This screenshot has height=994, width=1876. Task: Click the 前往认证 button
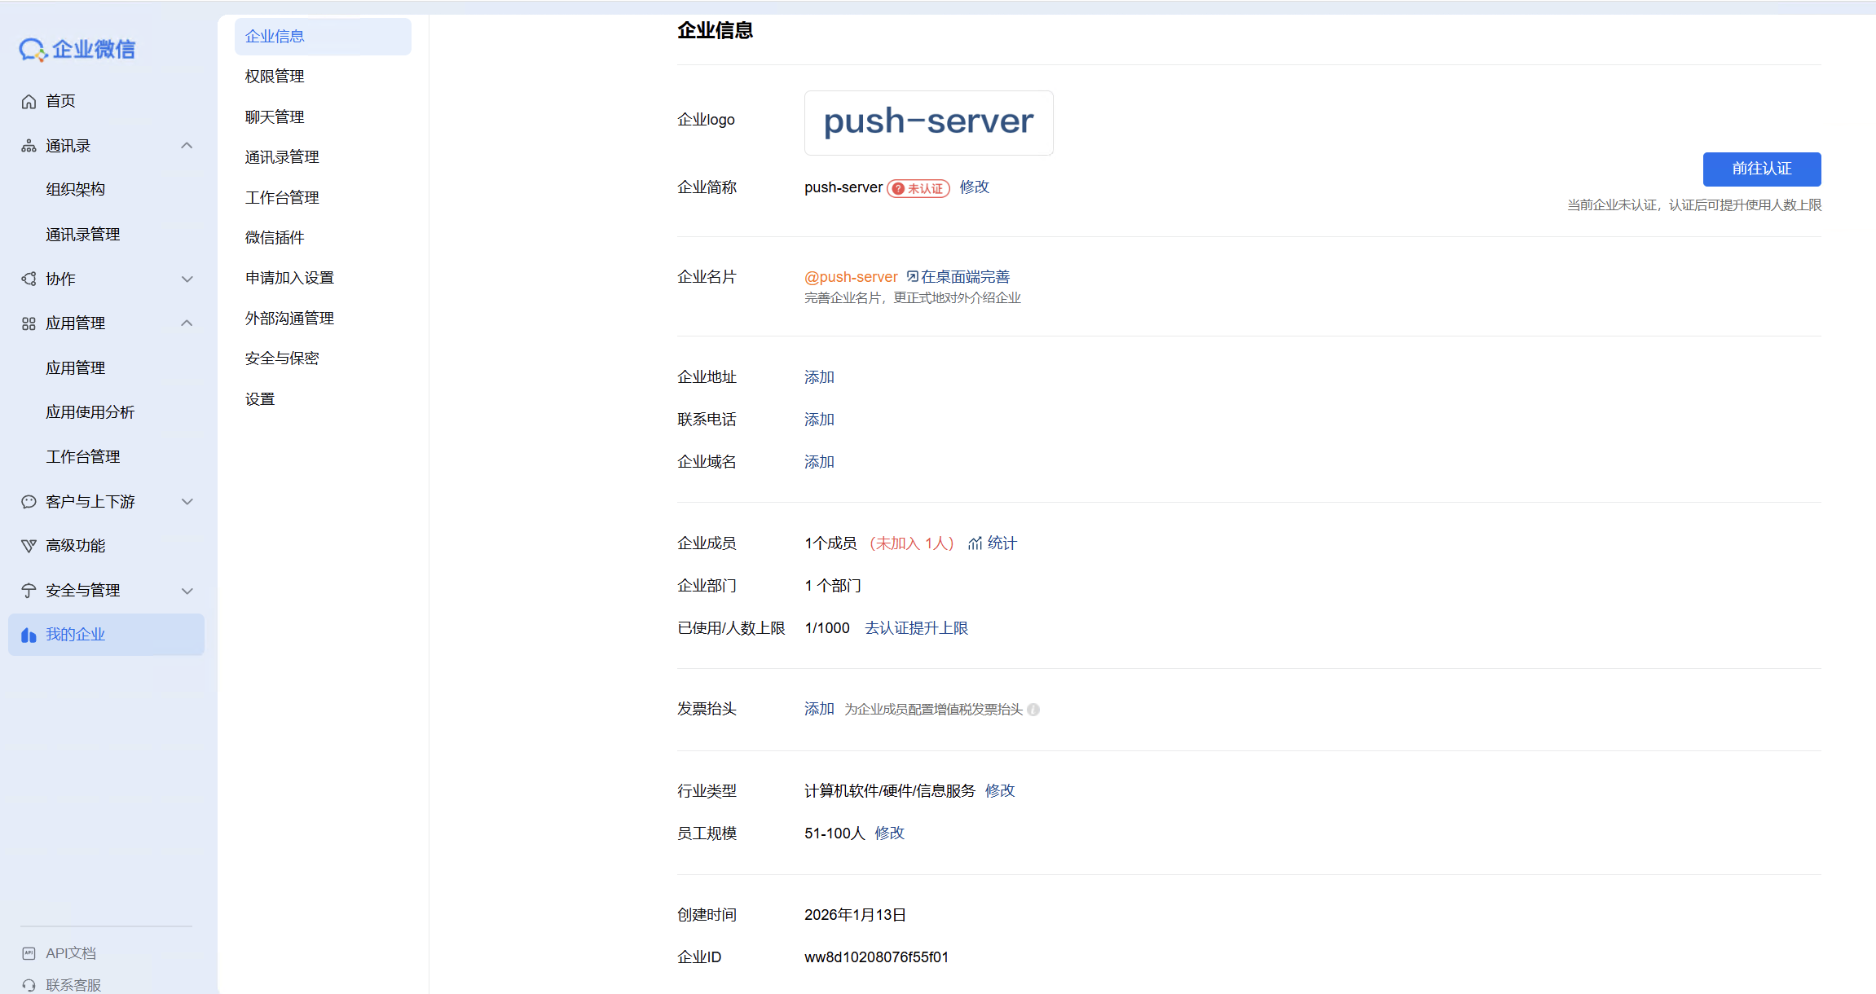(x=1762, y=169)
